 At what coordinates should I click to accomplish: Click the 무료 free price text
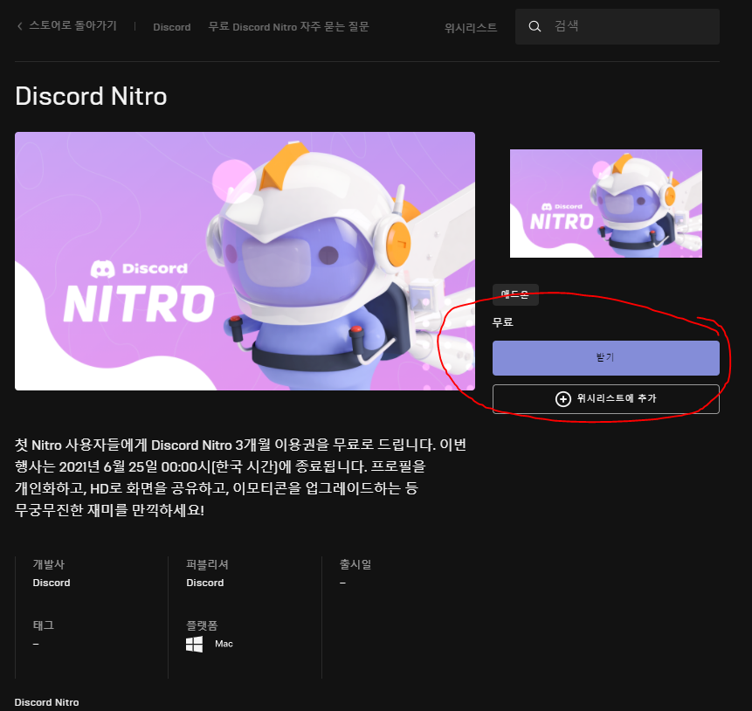click(502, 322)
